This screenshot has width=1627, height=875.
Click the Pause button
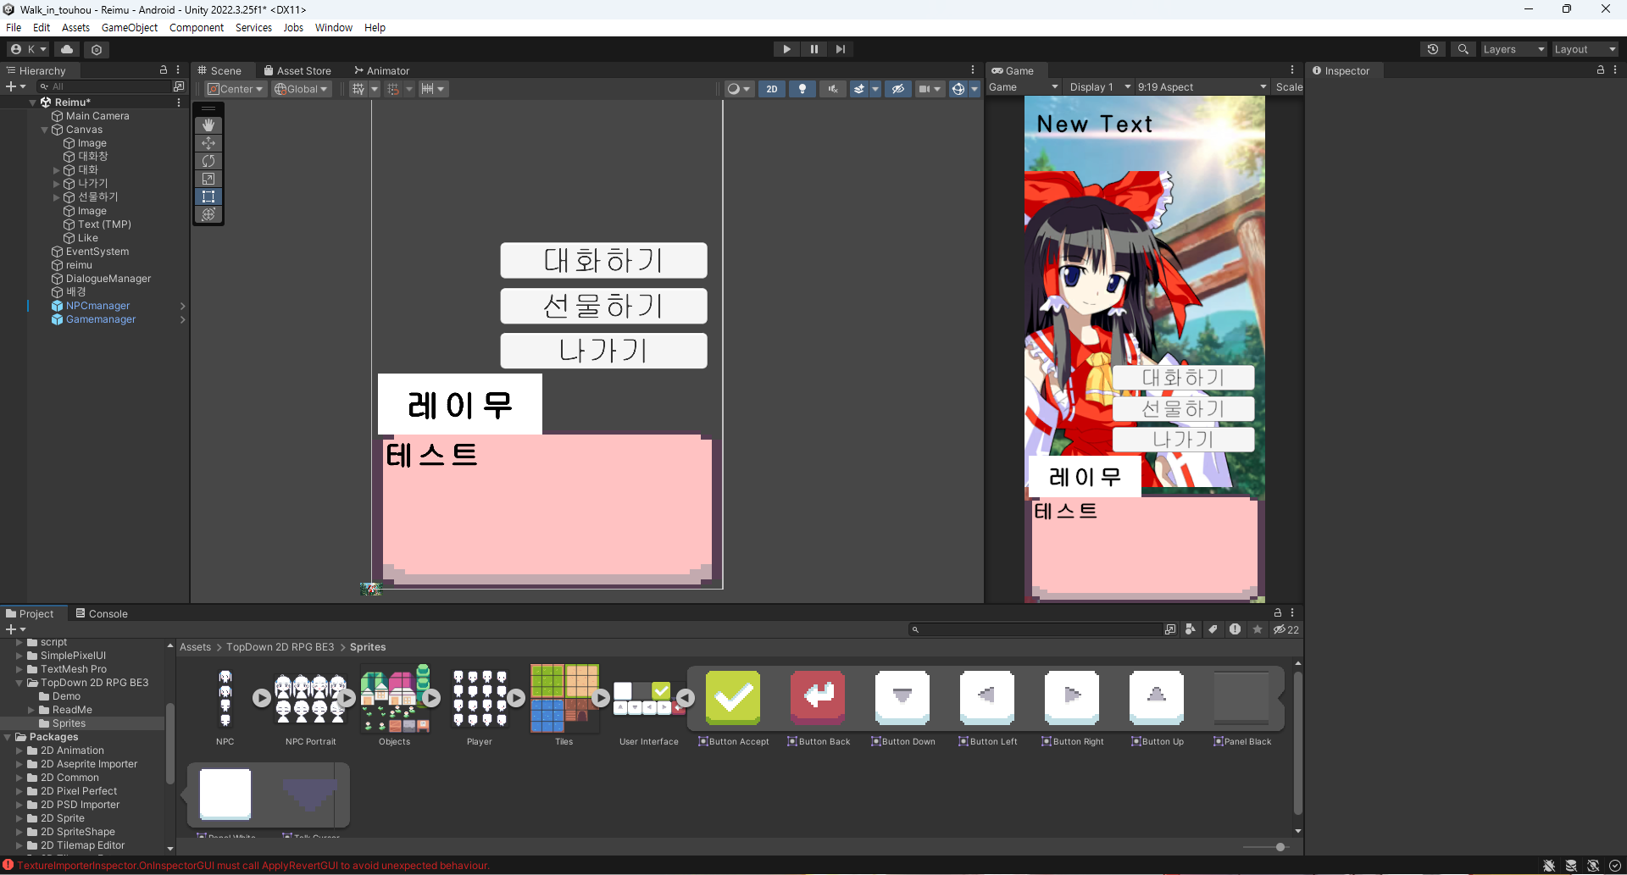pyautogui.click(x=813, y=49)
